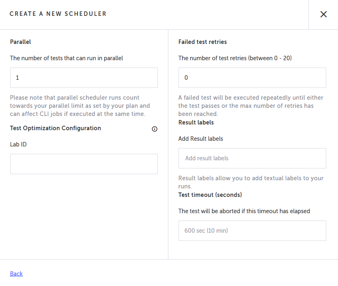
Task: Click the Failed test retries heading
Action: [202, 42]
